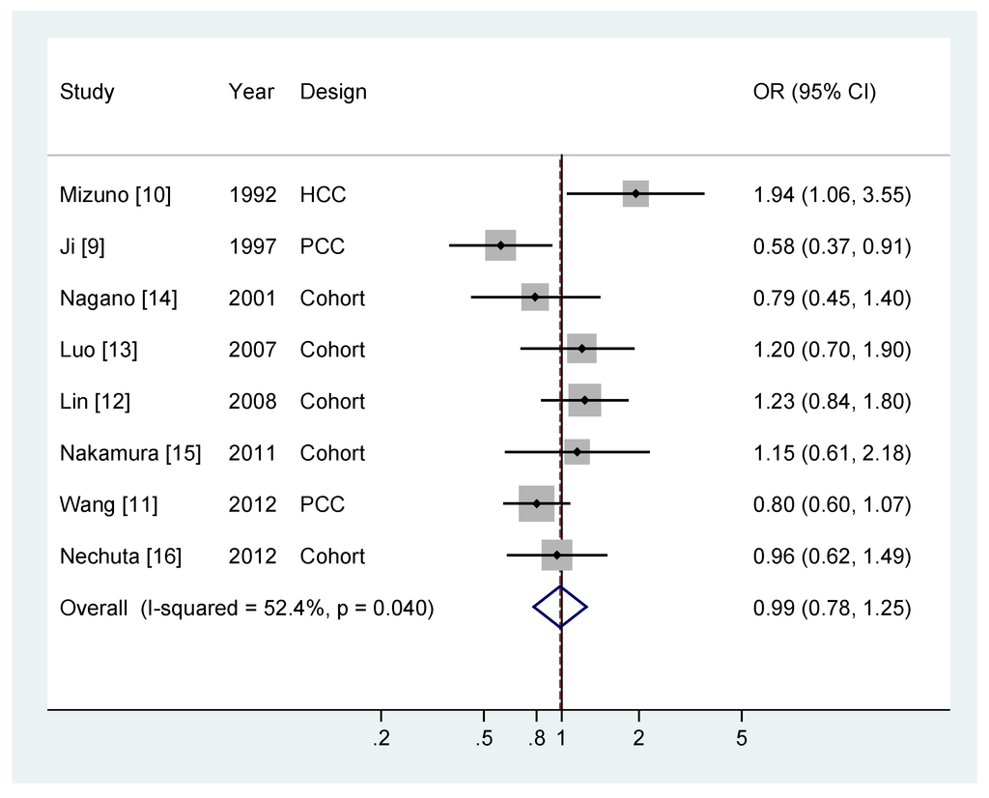Screen dimensions: 989x798
Task: Click the OR (95% CI) column header
Action: click(814, 92)
